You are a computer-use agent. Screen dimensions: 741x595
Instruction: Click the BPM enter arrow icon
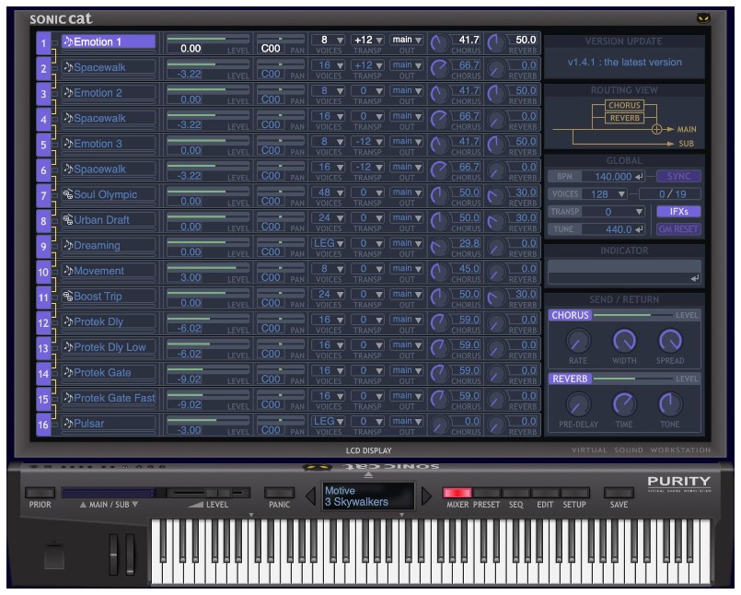639,177
